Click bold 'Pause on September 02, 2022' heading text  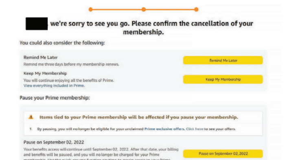(54, 142)
